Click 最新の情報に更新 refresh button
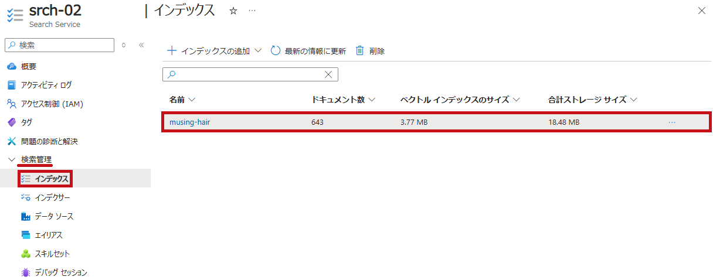This screenshot has width=713, height=280. [x=308, y=51]
